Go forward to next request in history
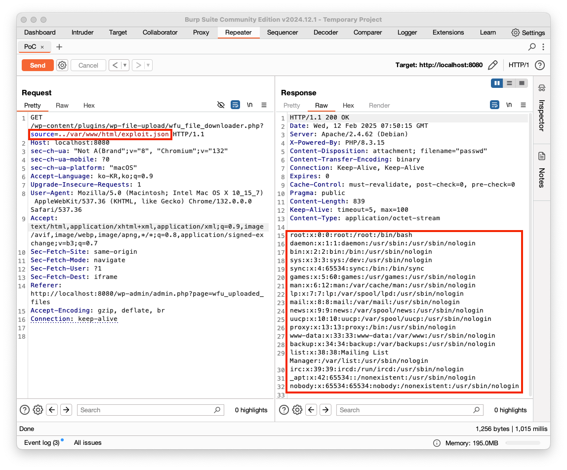Viewport: 567px width, 470px height. coord(138,65)
